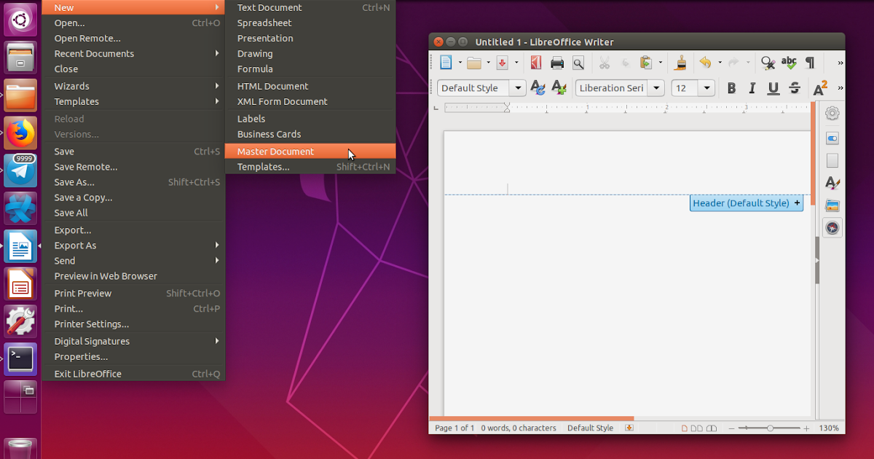Enable strikethrough formatting
874x459 pixels.
tap(794, 88)
